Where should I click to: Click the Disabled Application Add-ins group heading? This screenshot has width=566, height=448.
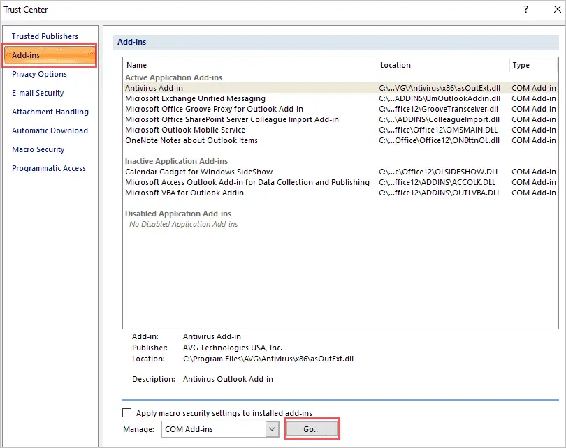pos(178,214)
